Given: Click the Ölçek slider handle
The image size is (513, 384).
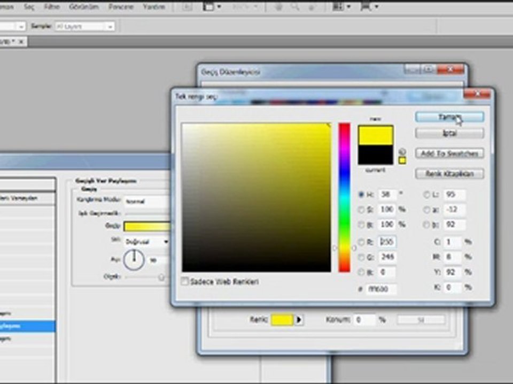Looking at the screenshot, I should (x=161, y=277).
